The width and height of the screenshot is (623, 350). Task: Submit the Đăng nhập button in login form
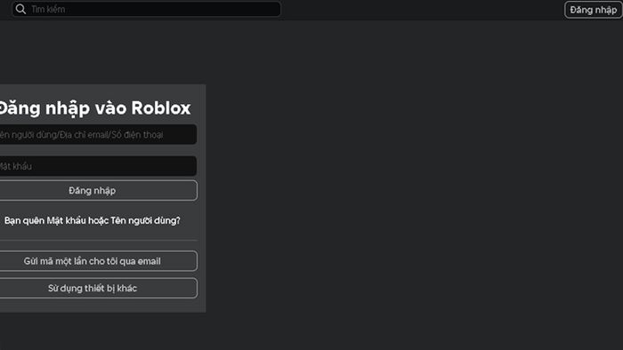[98, 191]
